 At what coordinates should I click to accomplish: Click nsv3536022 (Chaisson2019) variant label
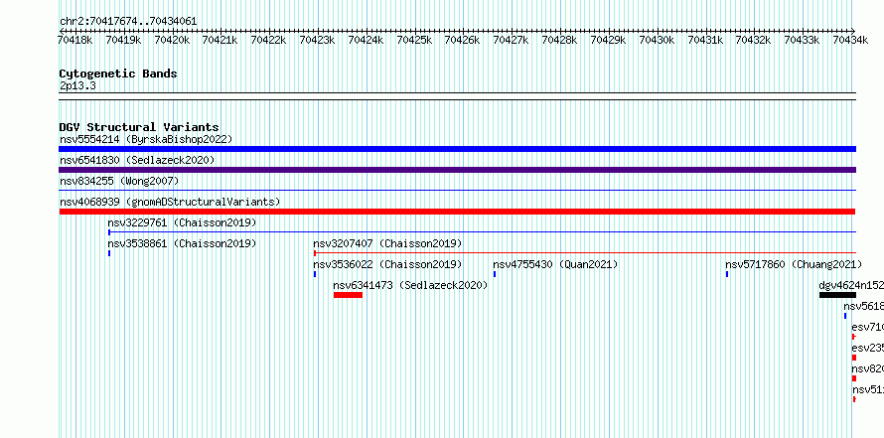click(388, 264)
